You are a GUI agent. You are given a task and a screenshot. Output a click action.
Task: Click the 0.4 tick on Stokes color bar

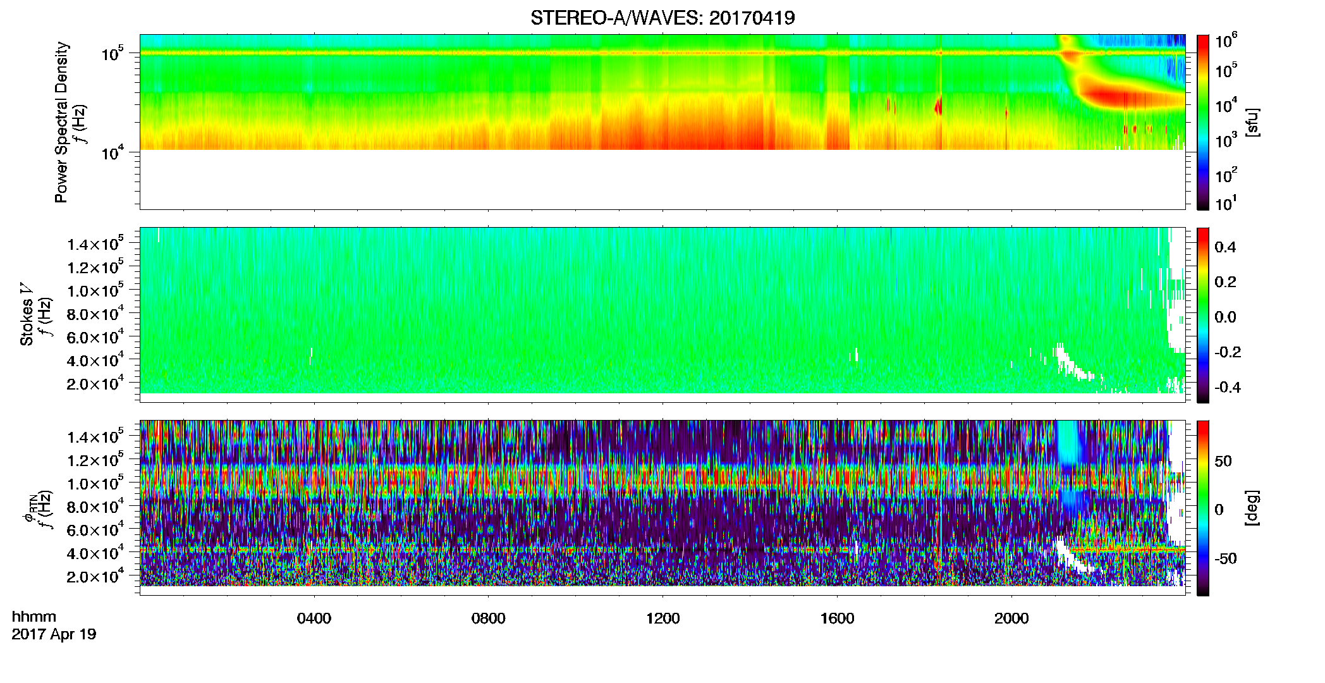point(1225,247)
